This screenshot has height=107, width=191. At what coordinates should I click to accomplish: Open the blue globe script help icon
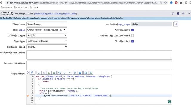tap(80, 73)
